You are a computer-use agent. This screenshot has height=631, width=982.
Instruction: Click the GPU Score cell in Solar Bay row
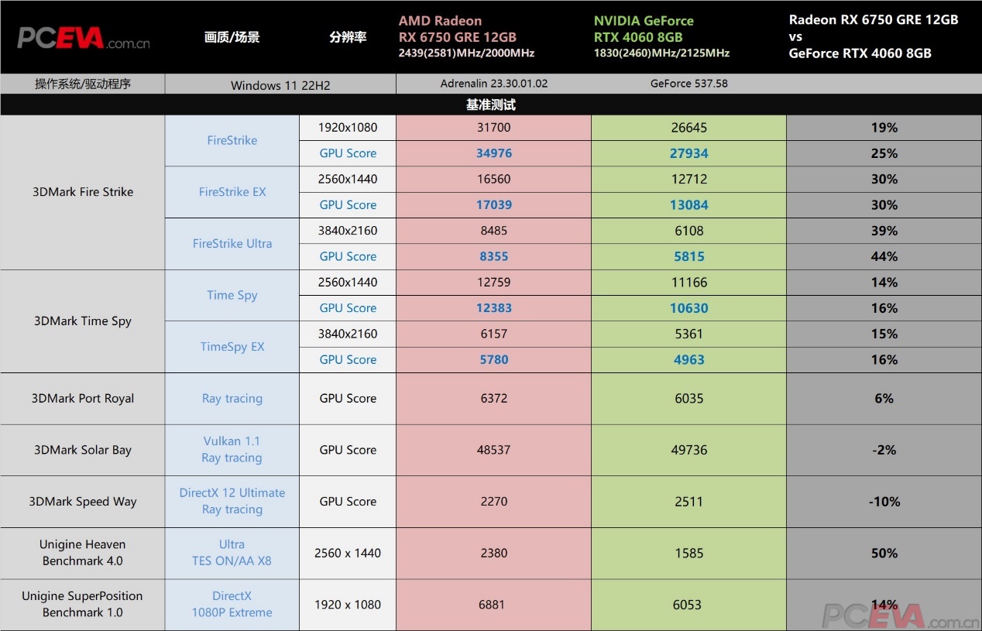tap(348, 450)
